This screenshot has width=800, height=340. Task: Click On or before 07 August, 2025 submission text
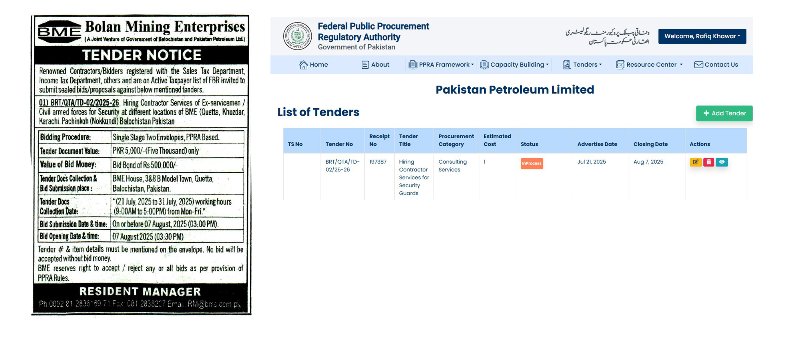[x=165, y=224]
